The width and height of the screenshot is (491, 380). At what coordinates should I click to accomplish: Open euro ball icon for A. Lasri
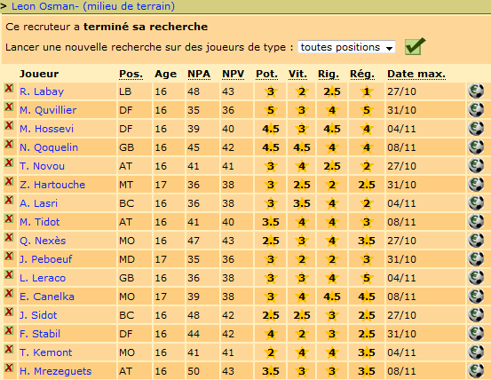click(x=476, y=202)
